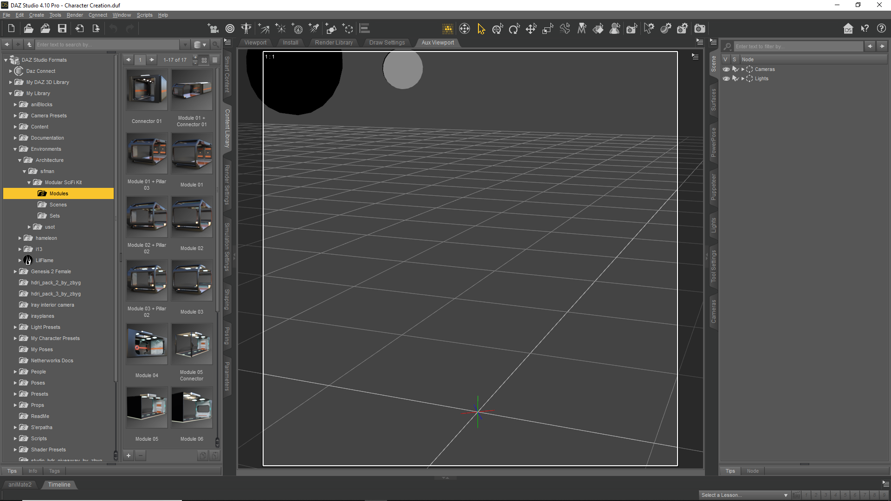Toggle visibility of the Lights group

726,78
